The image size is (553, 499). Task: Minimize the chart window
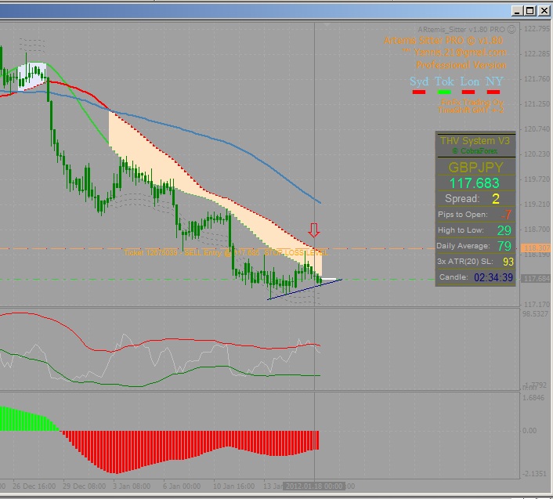tap(517, 11)
